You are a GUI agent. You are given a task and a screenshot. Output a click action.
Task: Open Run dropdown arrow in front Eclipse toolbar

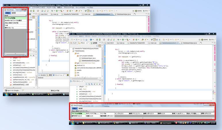coord(125,40)
